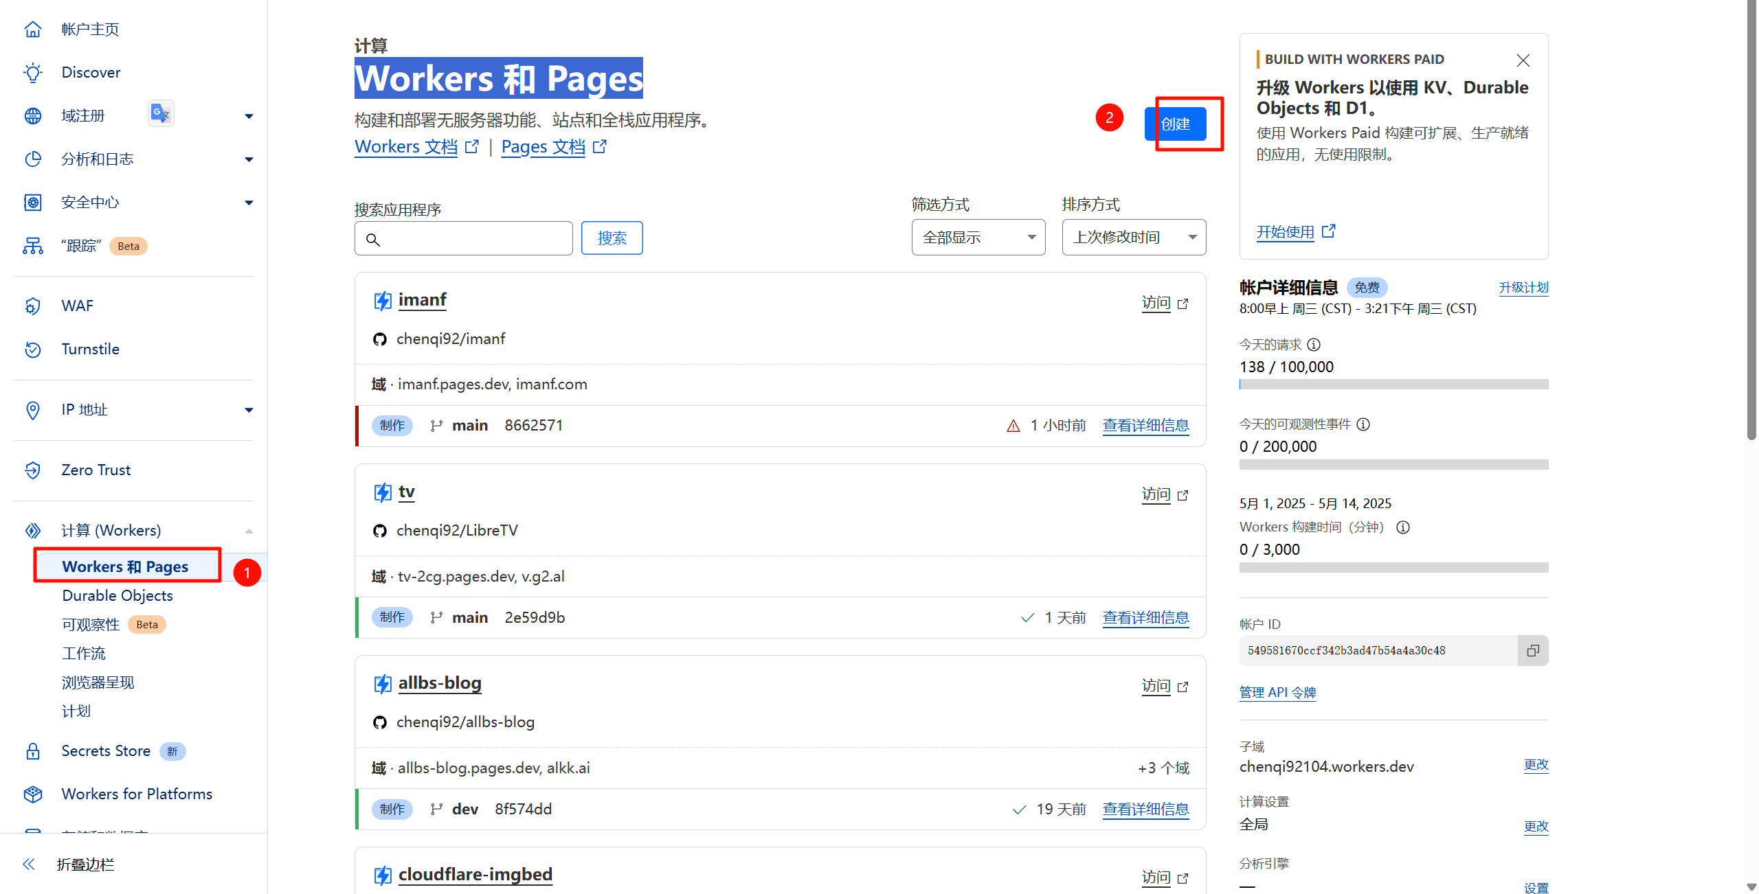Click the IP 地址 location pin icon
The height and width of the screenshot is (894, 1759).
point(32,409)
